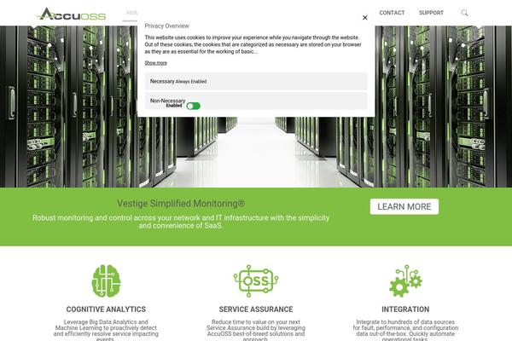
Task: Open the SERVICE ASSURANCE heading
Action: (256, 309)
